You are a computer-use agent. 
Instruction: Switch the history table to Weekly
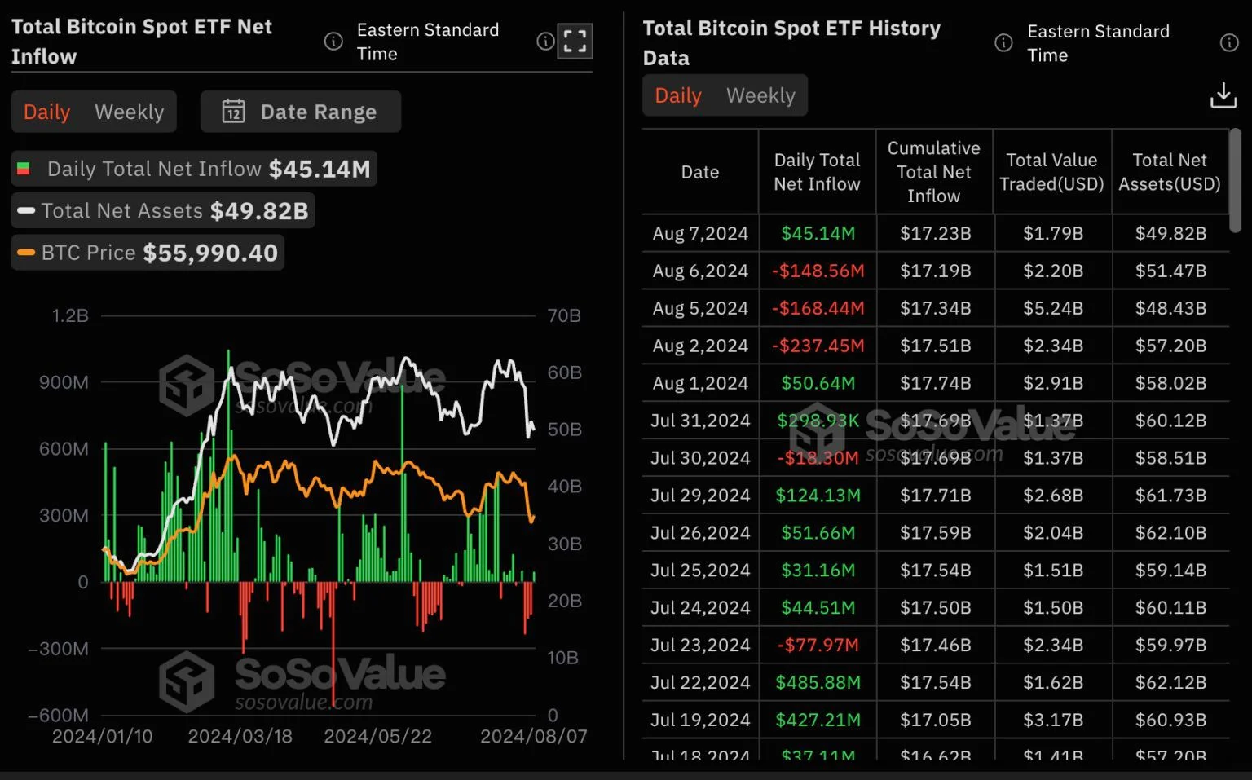point(760,95)
